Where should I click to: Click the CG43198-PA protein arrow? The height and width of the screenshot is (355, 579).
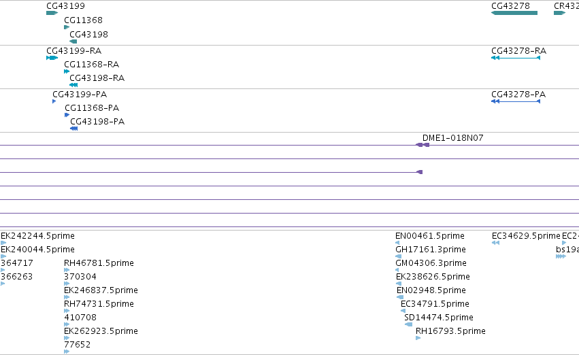74,129
